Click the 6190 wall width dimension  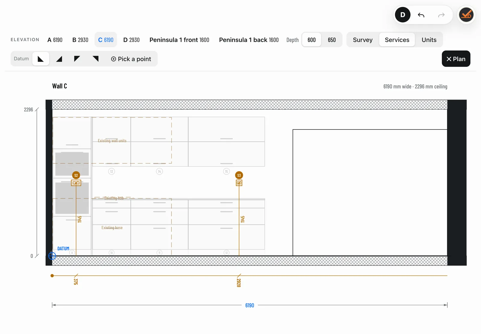click(250, 305)
